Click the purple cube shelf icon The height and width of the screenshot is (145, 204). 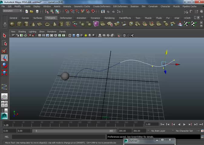[96, 24]
